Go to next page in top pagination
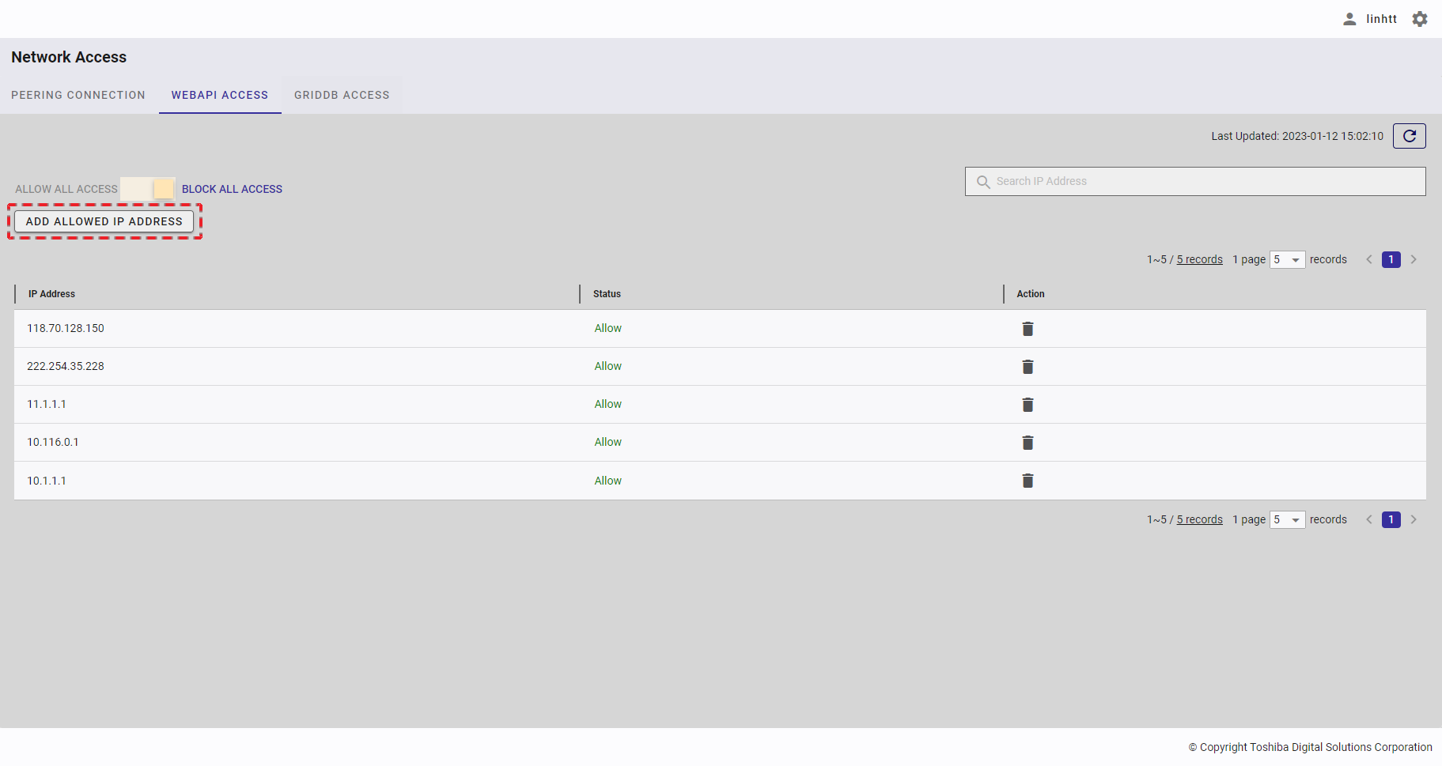The image size is (1442, 766). (x=1414, y=260)
